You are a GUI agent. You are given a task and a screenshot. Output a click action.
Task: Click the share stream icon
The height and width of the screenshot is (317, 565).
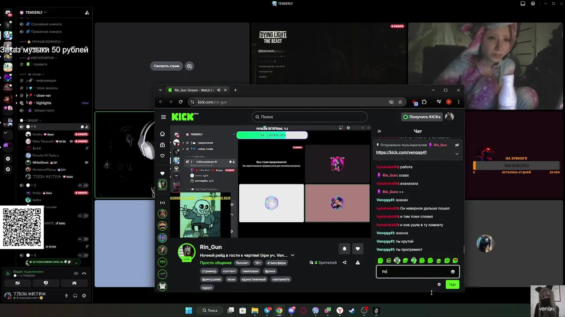click(344, 262)
